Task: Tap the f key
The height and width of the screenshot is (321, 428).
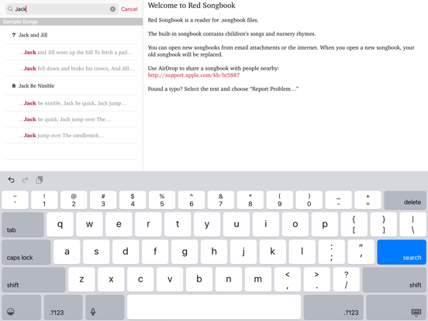Action: (x=155, y=252)
